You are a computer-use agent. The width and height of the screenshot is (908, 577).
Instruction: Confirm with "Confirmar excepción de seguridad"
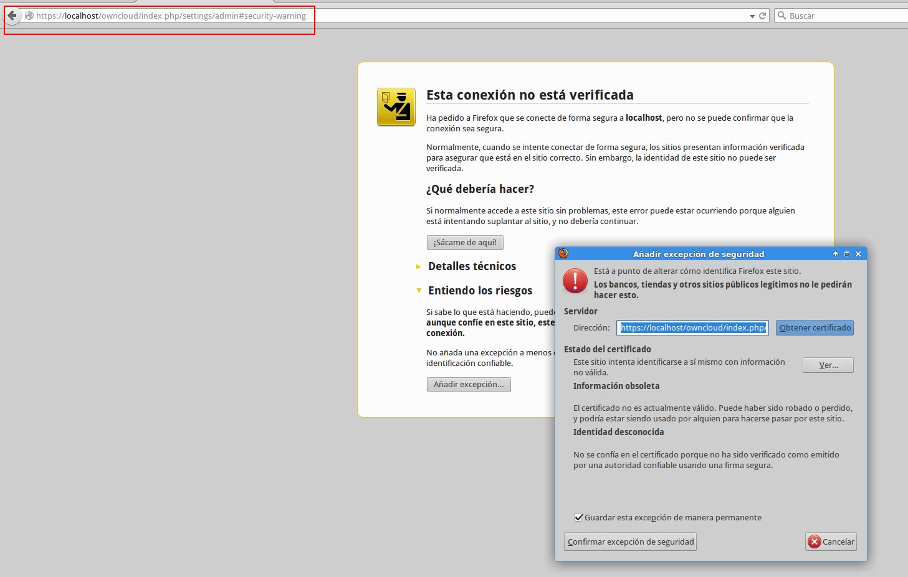coord(630,542)
